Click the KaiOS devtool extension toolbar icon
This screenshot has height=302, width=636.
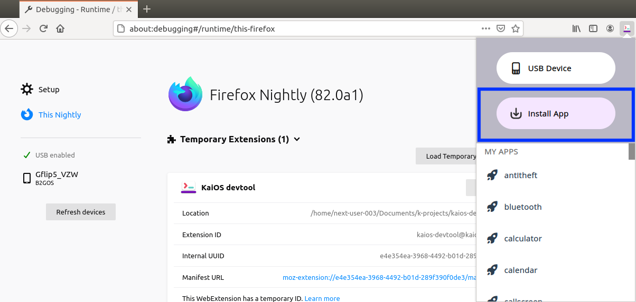pos(626,28)
